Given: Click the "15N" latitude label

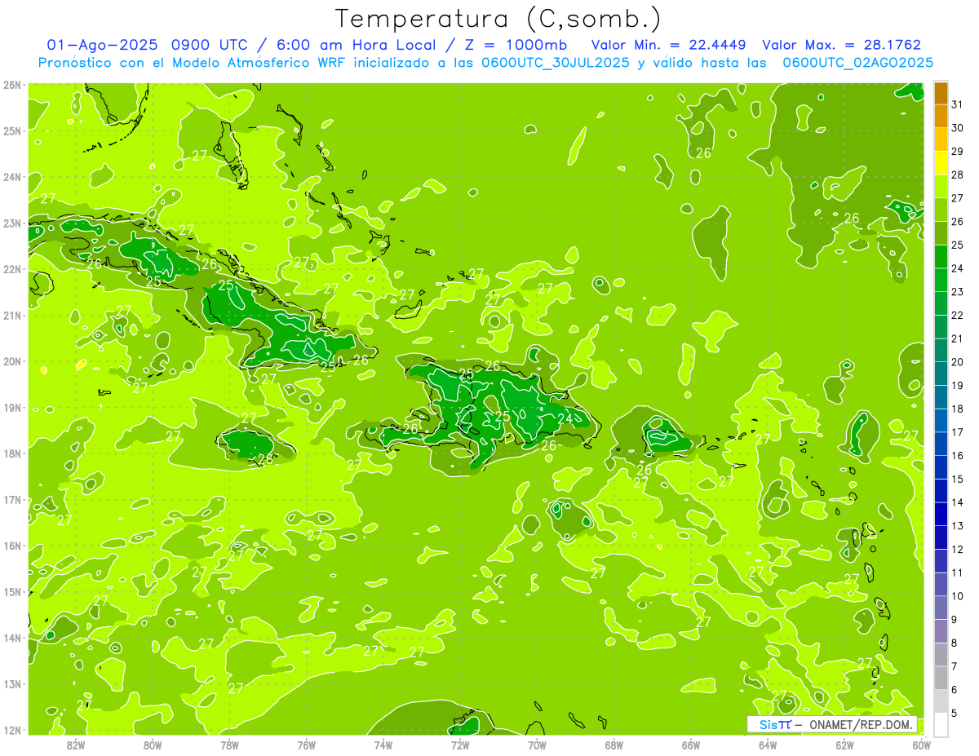Looking at the screenshot, I should [x=11, y=591].
